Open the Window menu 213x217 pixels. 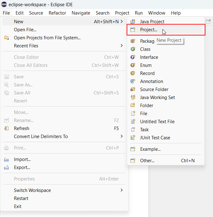[157, 13]
